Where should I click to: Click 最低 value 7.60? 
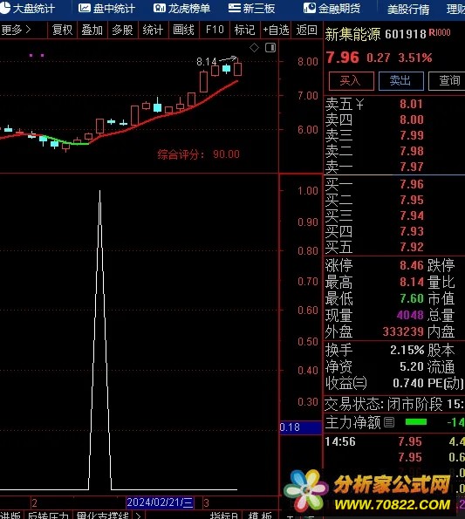(x=412, y=298)
